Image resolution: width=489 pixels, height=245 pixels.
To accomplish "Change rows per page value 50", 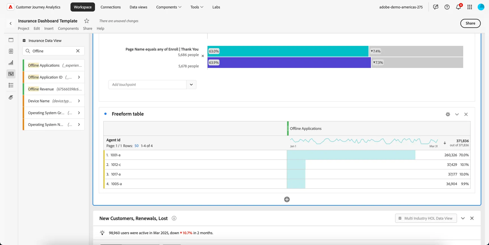I will coord(136,146).
